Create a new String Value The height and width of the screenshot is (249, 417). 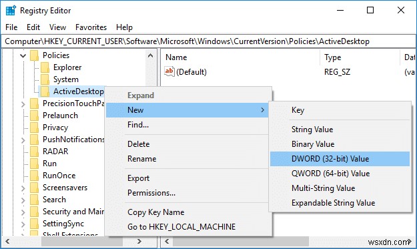[x=340, y=130]
